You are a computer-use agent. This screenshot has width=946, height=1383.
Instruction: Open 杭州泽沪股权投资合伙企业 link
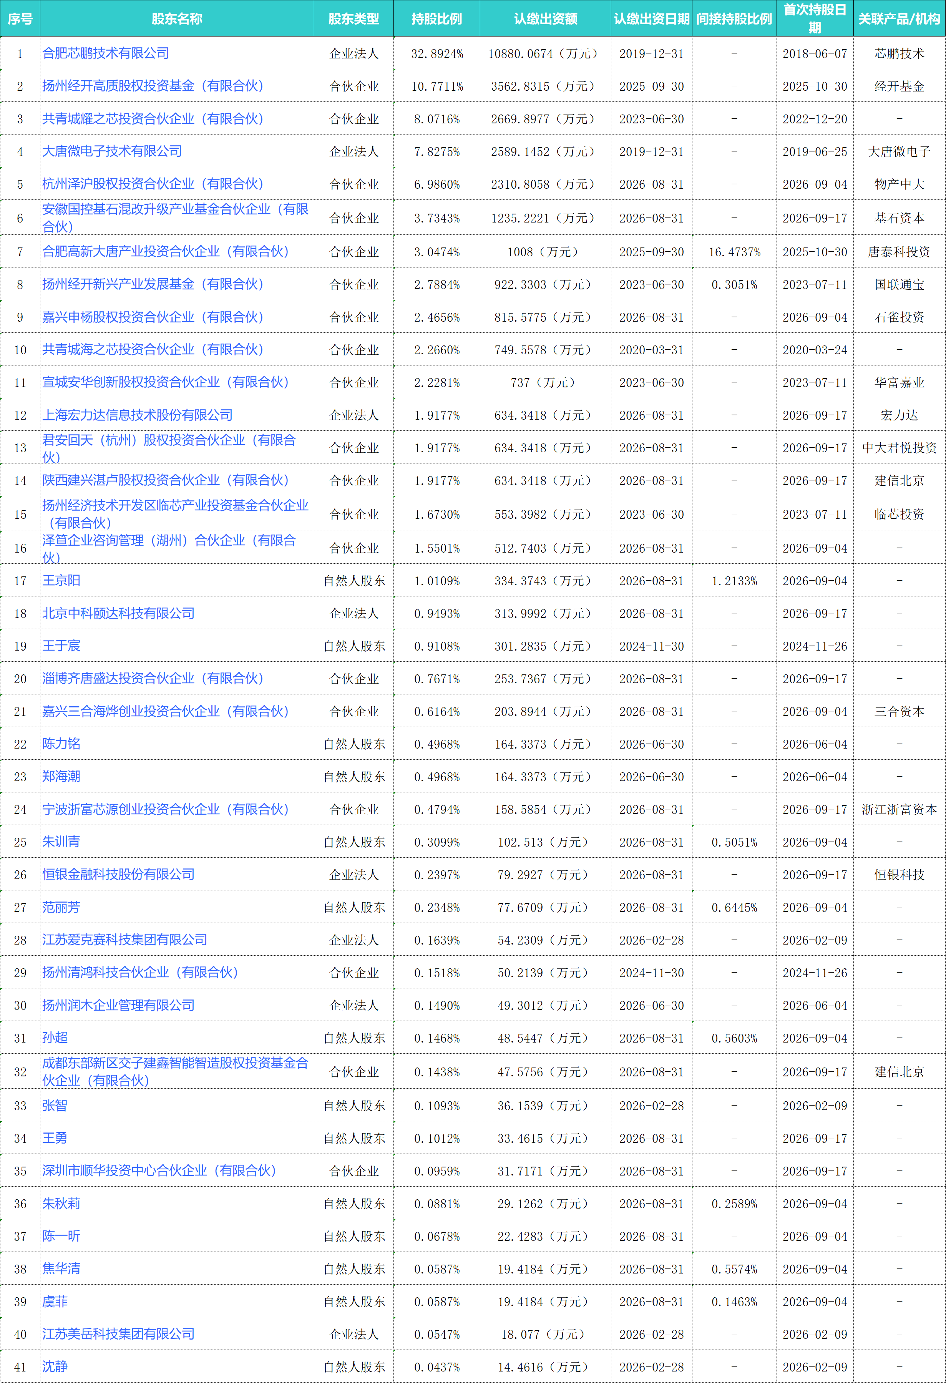pos(153,184)
